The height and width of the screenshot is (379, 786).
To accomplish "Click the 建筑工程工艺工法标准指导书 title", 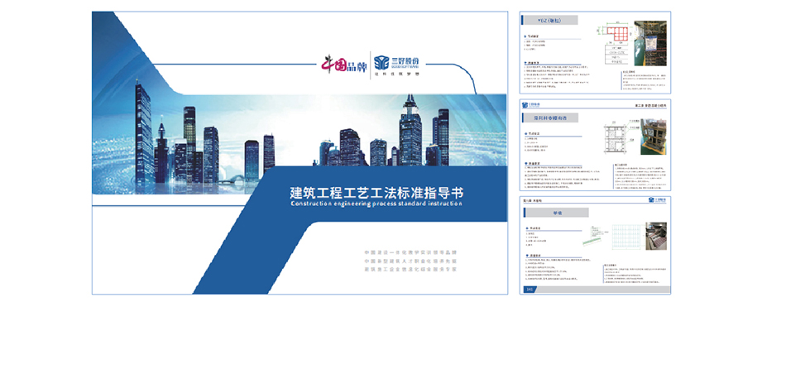I will pos(376,191).
